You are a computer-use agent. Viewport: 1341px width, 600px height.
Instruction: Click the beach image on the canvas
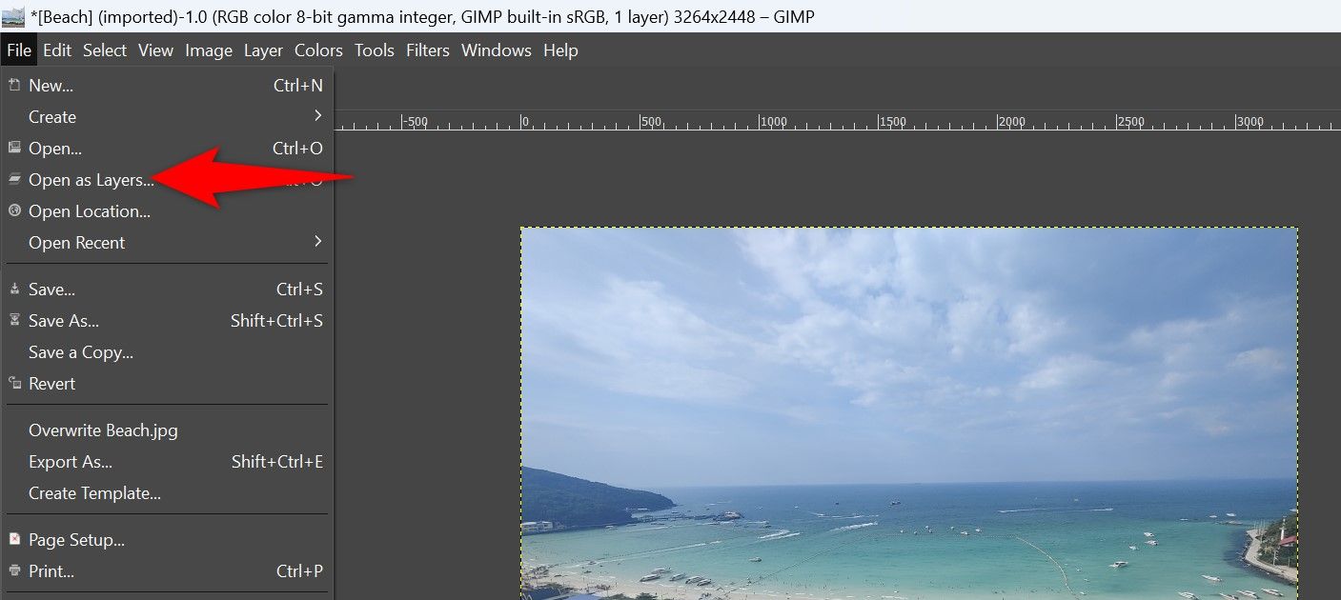[905, 410]
